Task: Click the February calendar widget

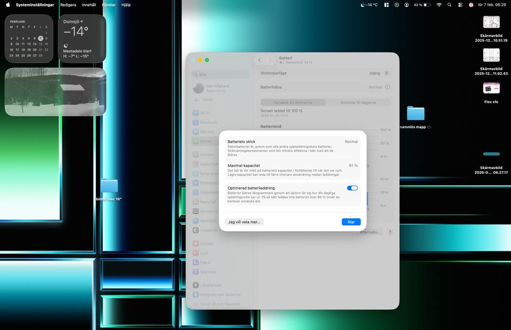Action: [x=29, y=39]
